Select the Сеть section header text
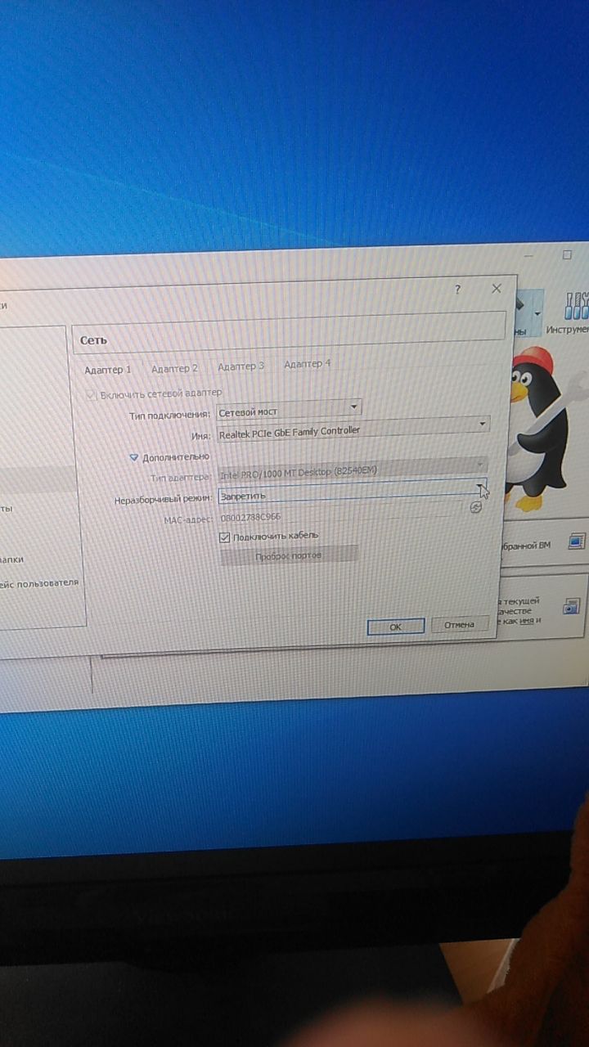 (93, 339)
